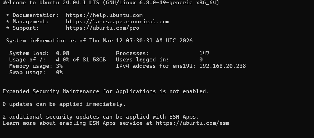Screen dimensions: 314x138
Task: Click the 0 updates can be applied line
Action: pyautogui.click(x=64, y=104)
